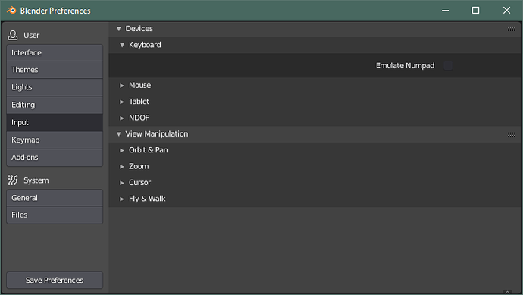Expand the Orbit & Pan subpanel

click(x=122, y=150)
